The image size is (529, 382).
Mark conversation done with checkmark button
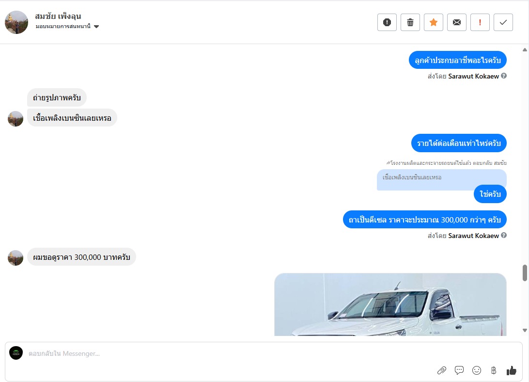(503, 22)
